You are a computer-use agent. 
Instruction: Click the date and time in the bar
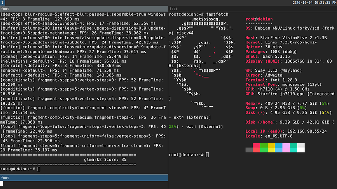point(314,3)
